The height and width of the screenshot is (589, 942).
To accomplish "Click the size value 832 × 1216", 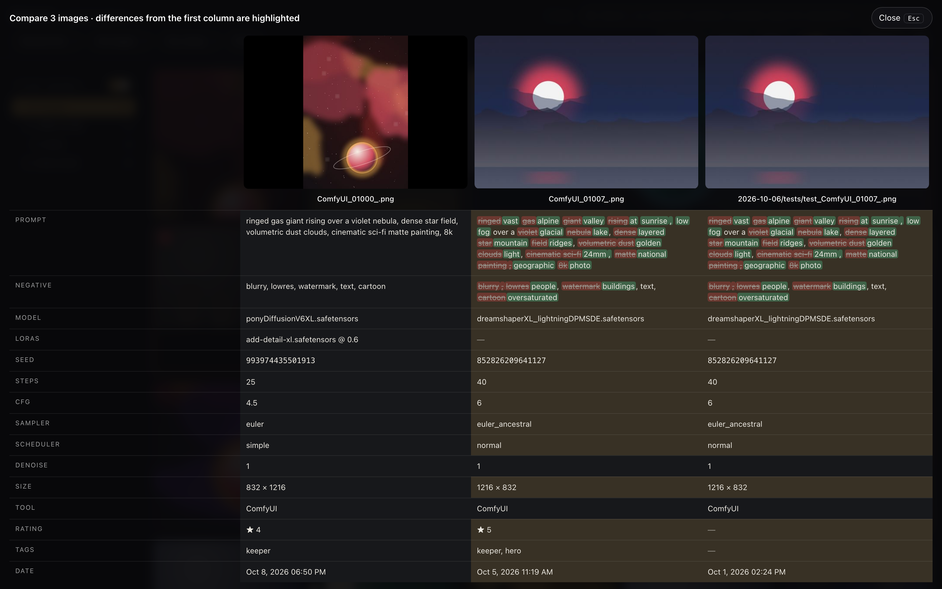I will point(266,488).
